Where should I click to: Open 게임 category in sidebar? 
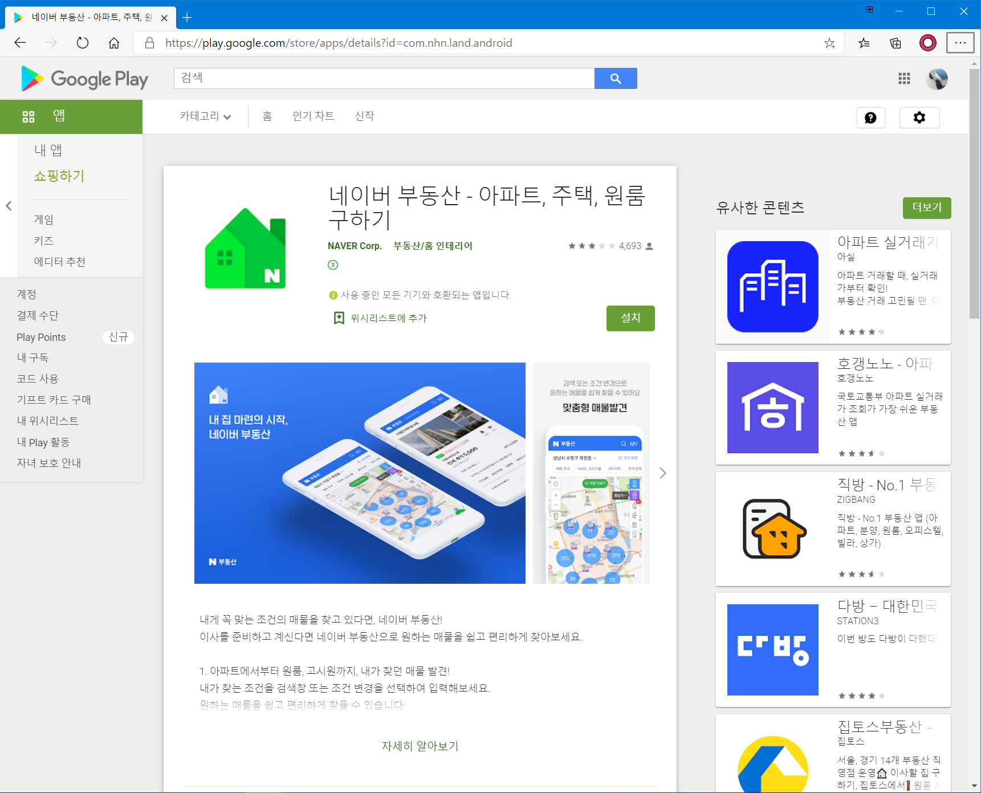pyautogui.click(x=44, y=219)
